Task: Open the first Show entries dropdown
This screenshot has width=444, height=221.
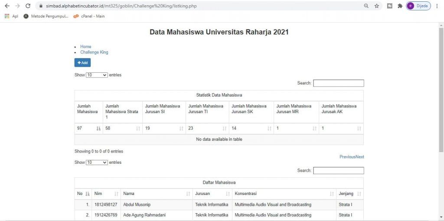Action: tap(97, 75)
